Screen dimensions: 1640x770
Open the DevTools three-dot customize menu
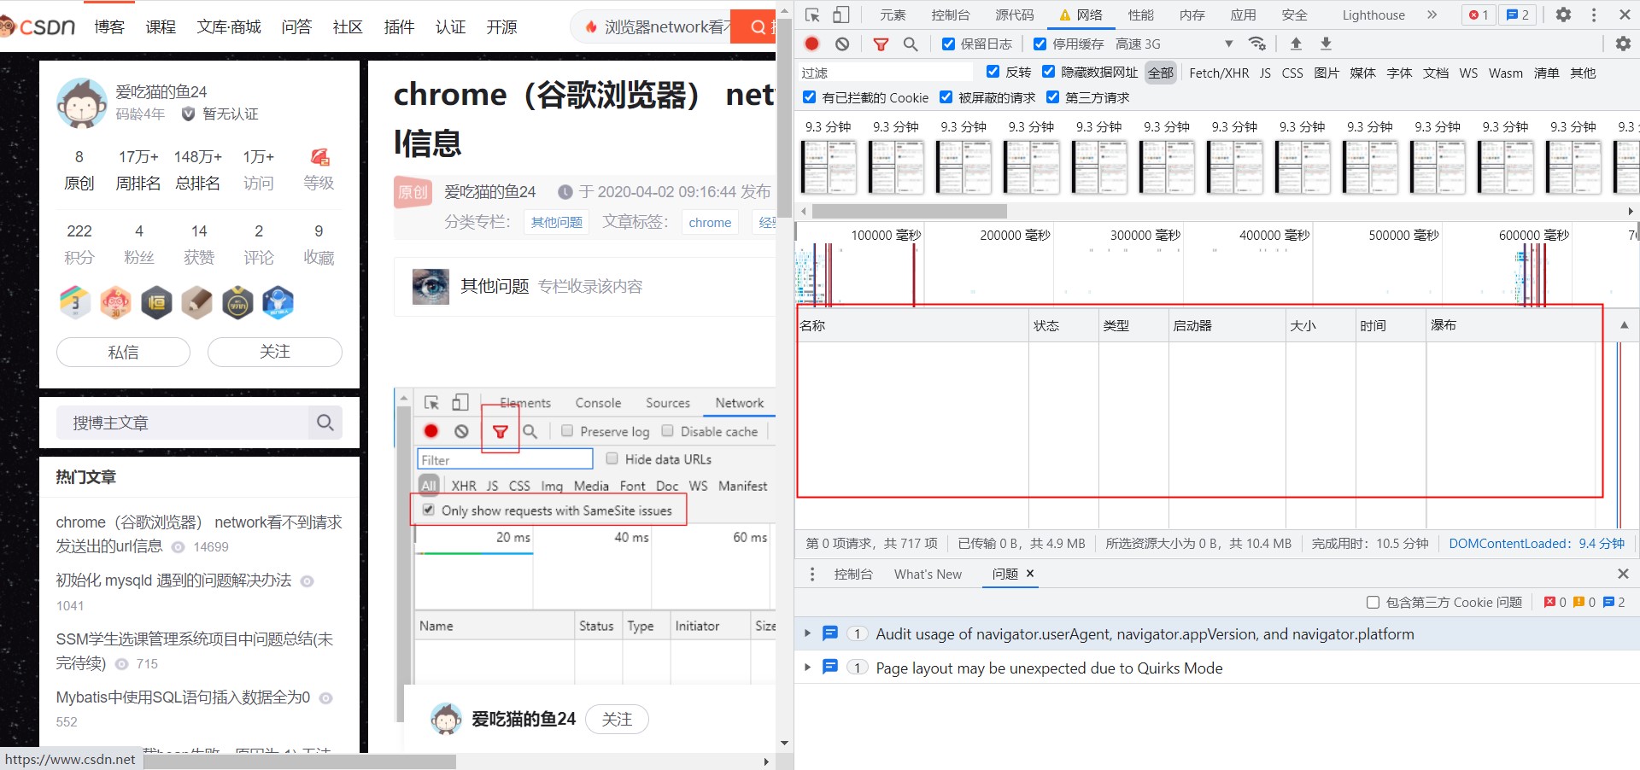tap(1594, 15)
